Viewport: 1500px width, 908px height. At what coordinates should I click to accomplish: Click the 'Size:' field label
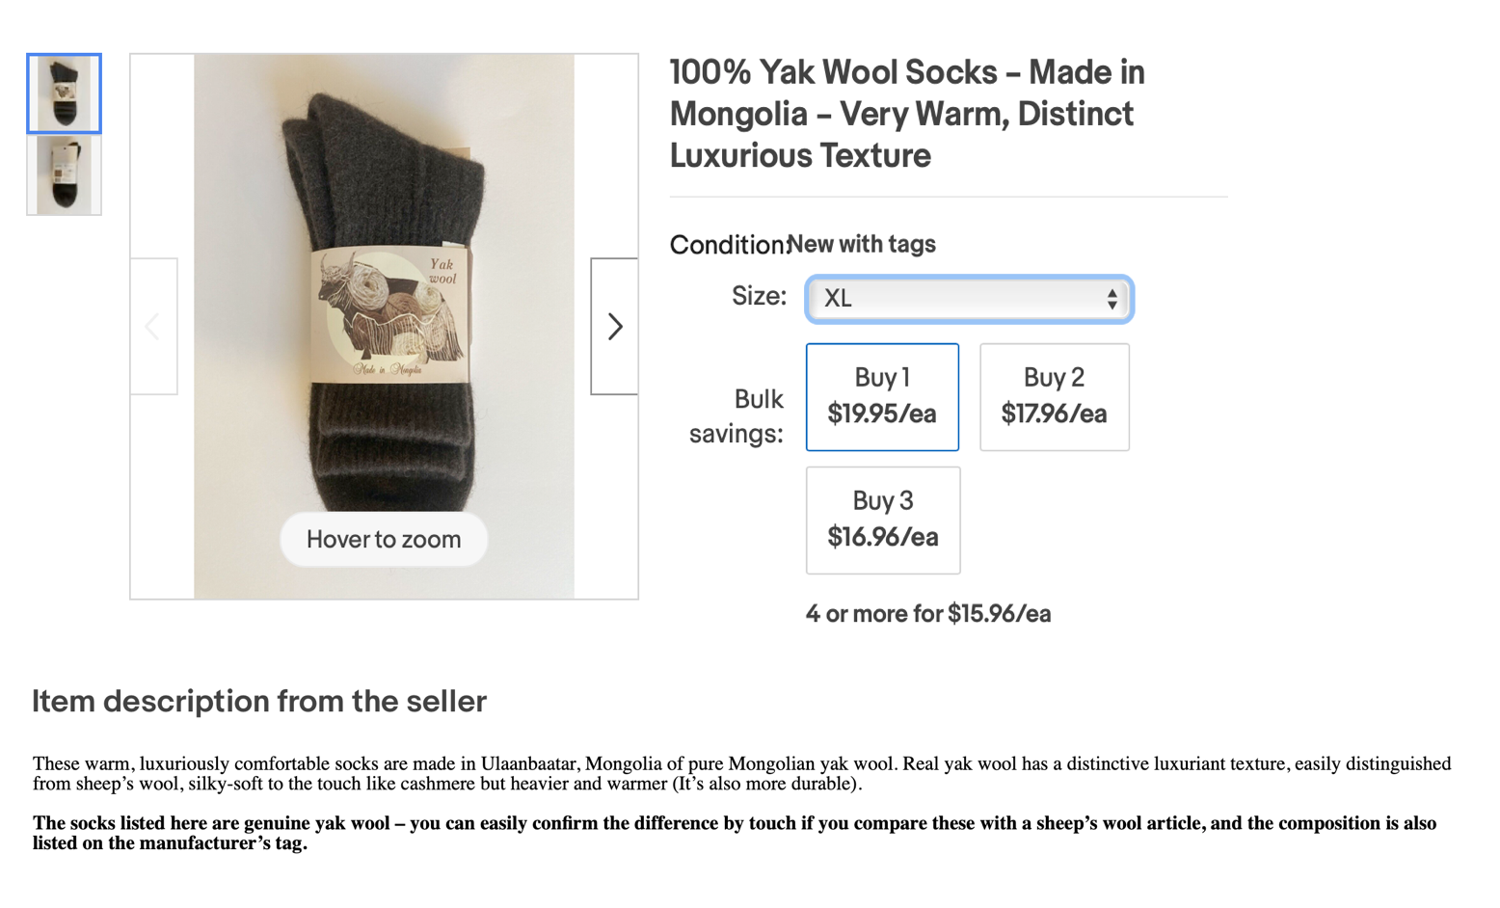coord(759,296)
